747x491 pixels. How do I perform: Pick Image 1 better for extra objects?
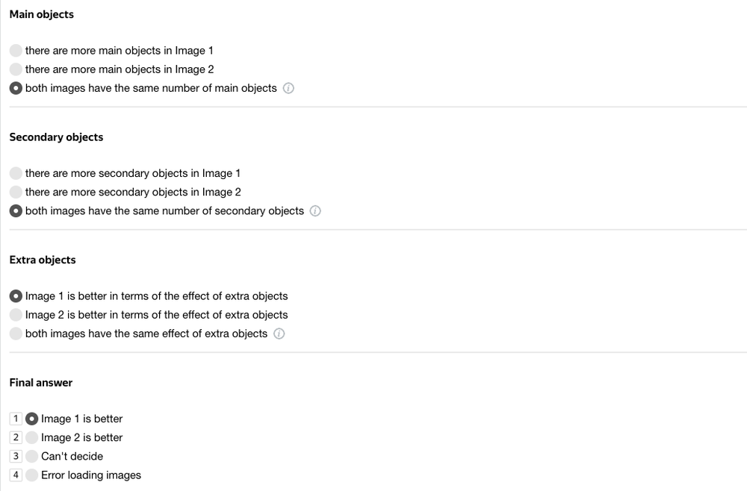click(16, 296)
